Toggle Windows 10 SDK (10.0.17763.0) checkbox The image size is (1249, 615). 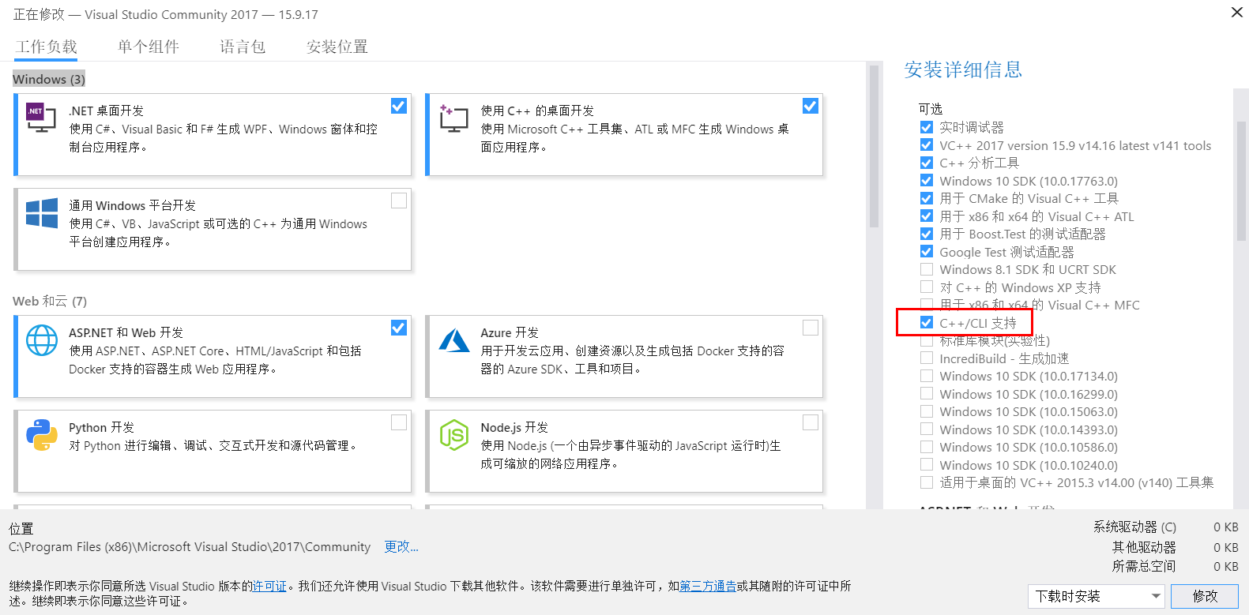coord(927,181)
